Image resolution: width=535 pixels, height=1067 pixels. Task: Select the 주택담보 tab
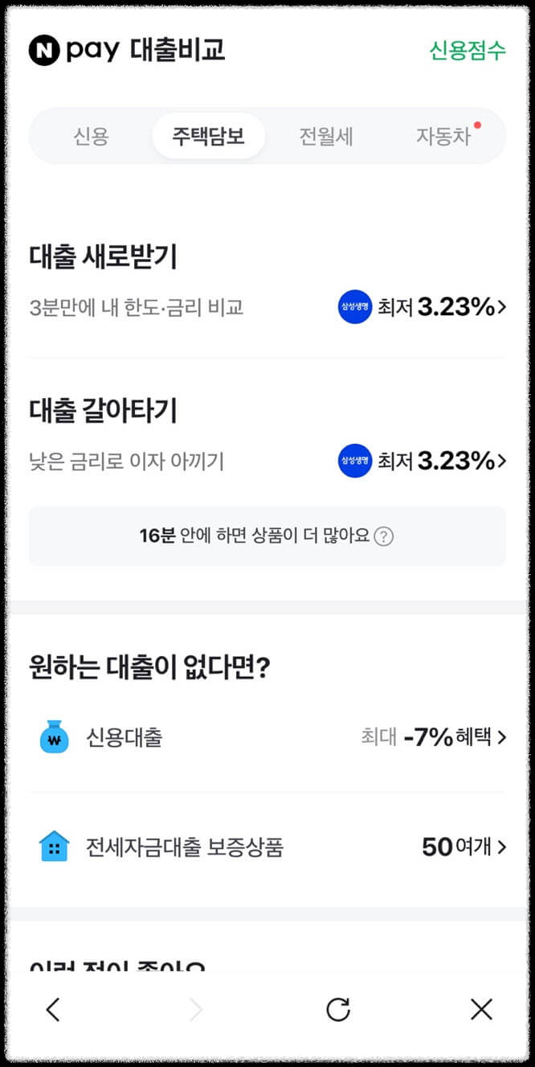pos(208,137)
